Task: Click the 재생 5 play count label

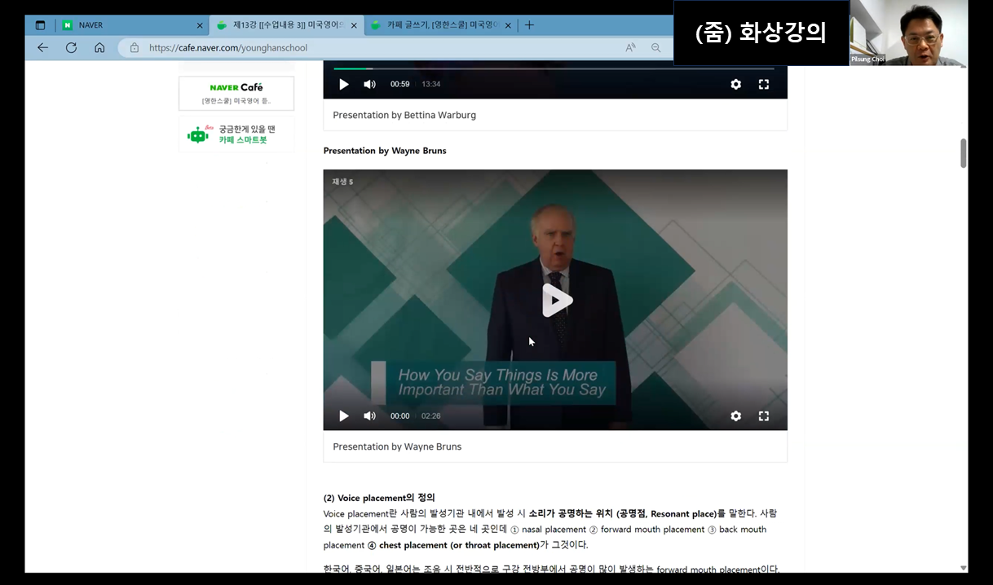Action: [342, 182]
